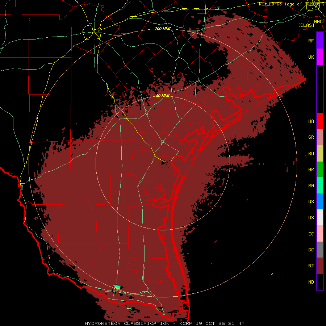Click the UK magenta legend swatch

click(320, 57)
